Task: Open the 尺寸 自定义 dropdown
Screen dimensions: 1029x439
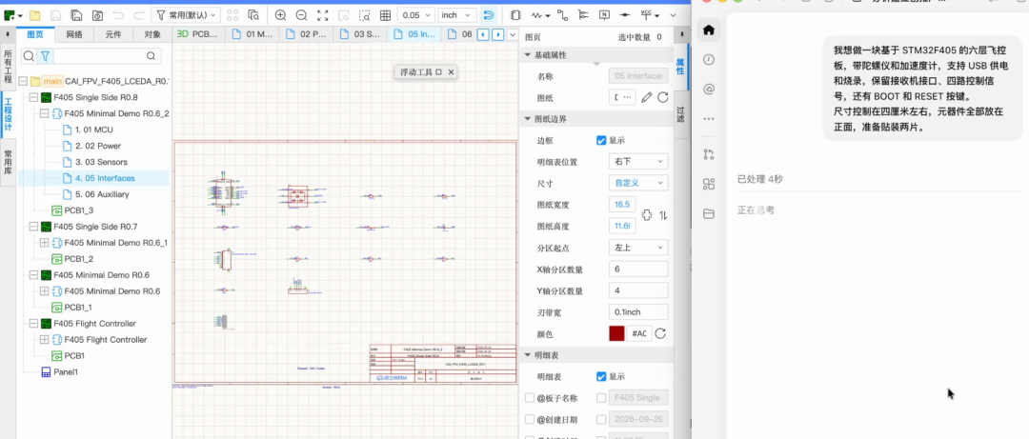Action: (638, 183)
